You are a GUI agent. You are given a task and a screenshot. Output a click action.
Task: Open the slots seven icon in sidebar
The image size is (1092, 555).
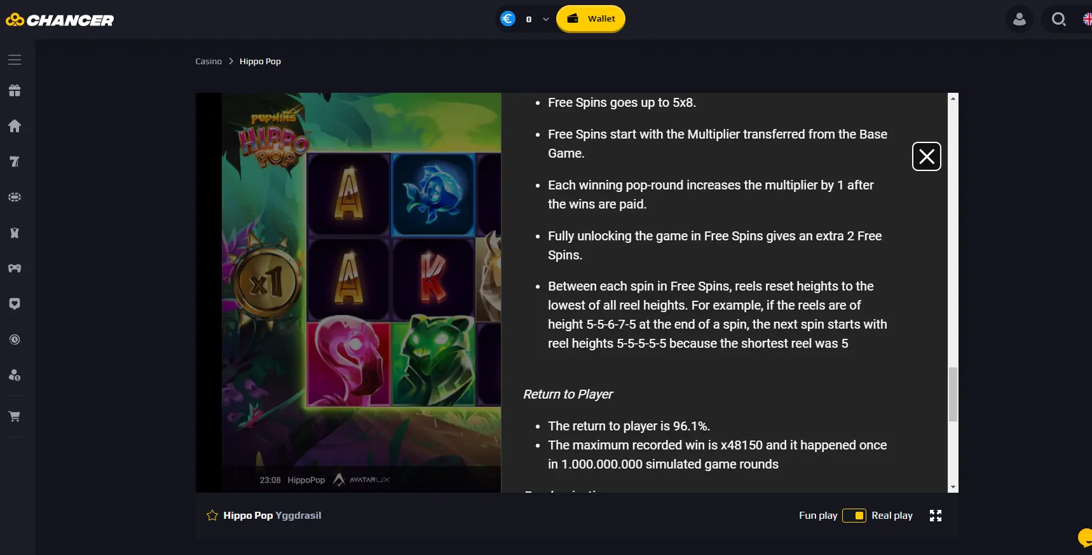click(15, 161)
